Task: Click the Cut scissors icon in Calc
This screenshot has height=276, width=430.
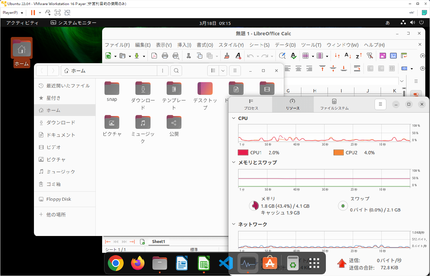Action: [189, 56]
